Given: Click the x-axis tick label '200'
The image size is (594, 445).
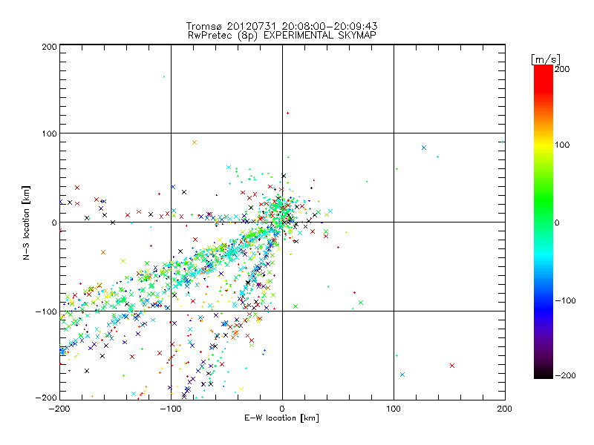Looking at the screenshot, I should click(x=505, y=409).
